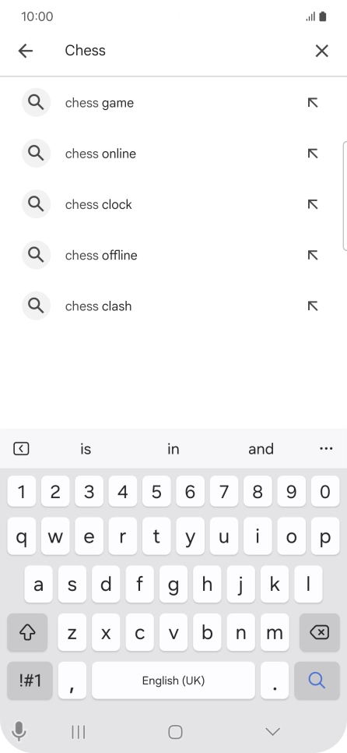Screen dimensions: 347x753
Task: Tap the microphone voice input icon
Action: click(x=19, y=731)
